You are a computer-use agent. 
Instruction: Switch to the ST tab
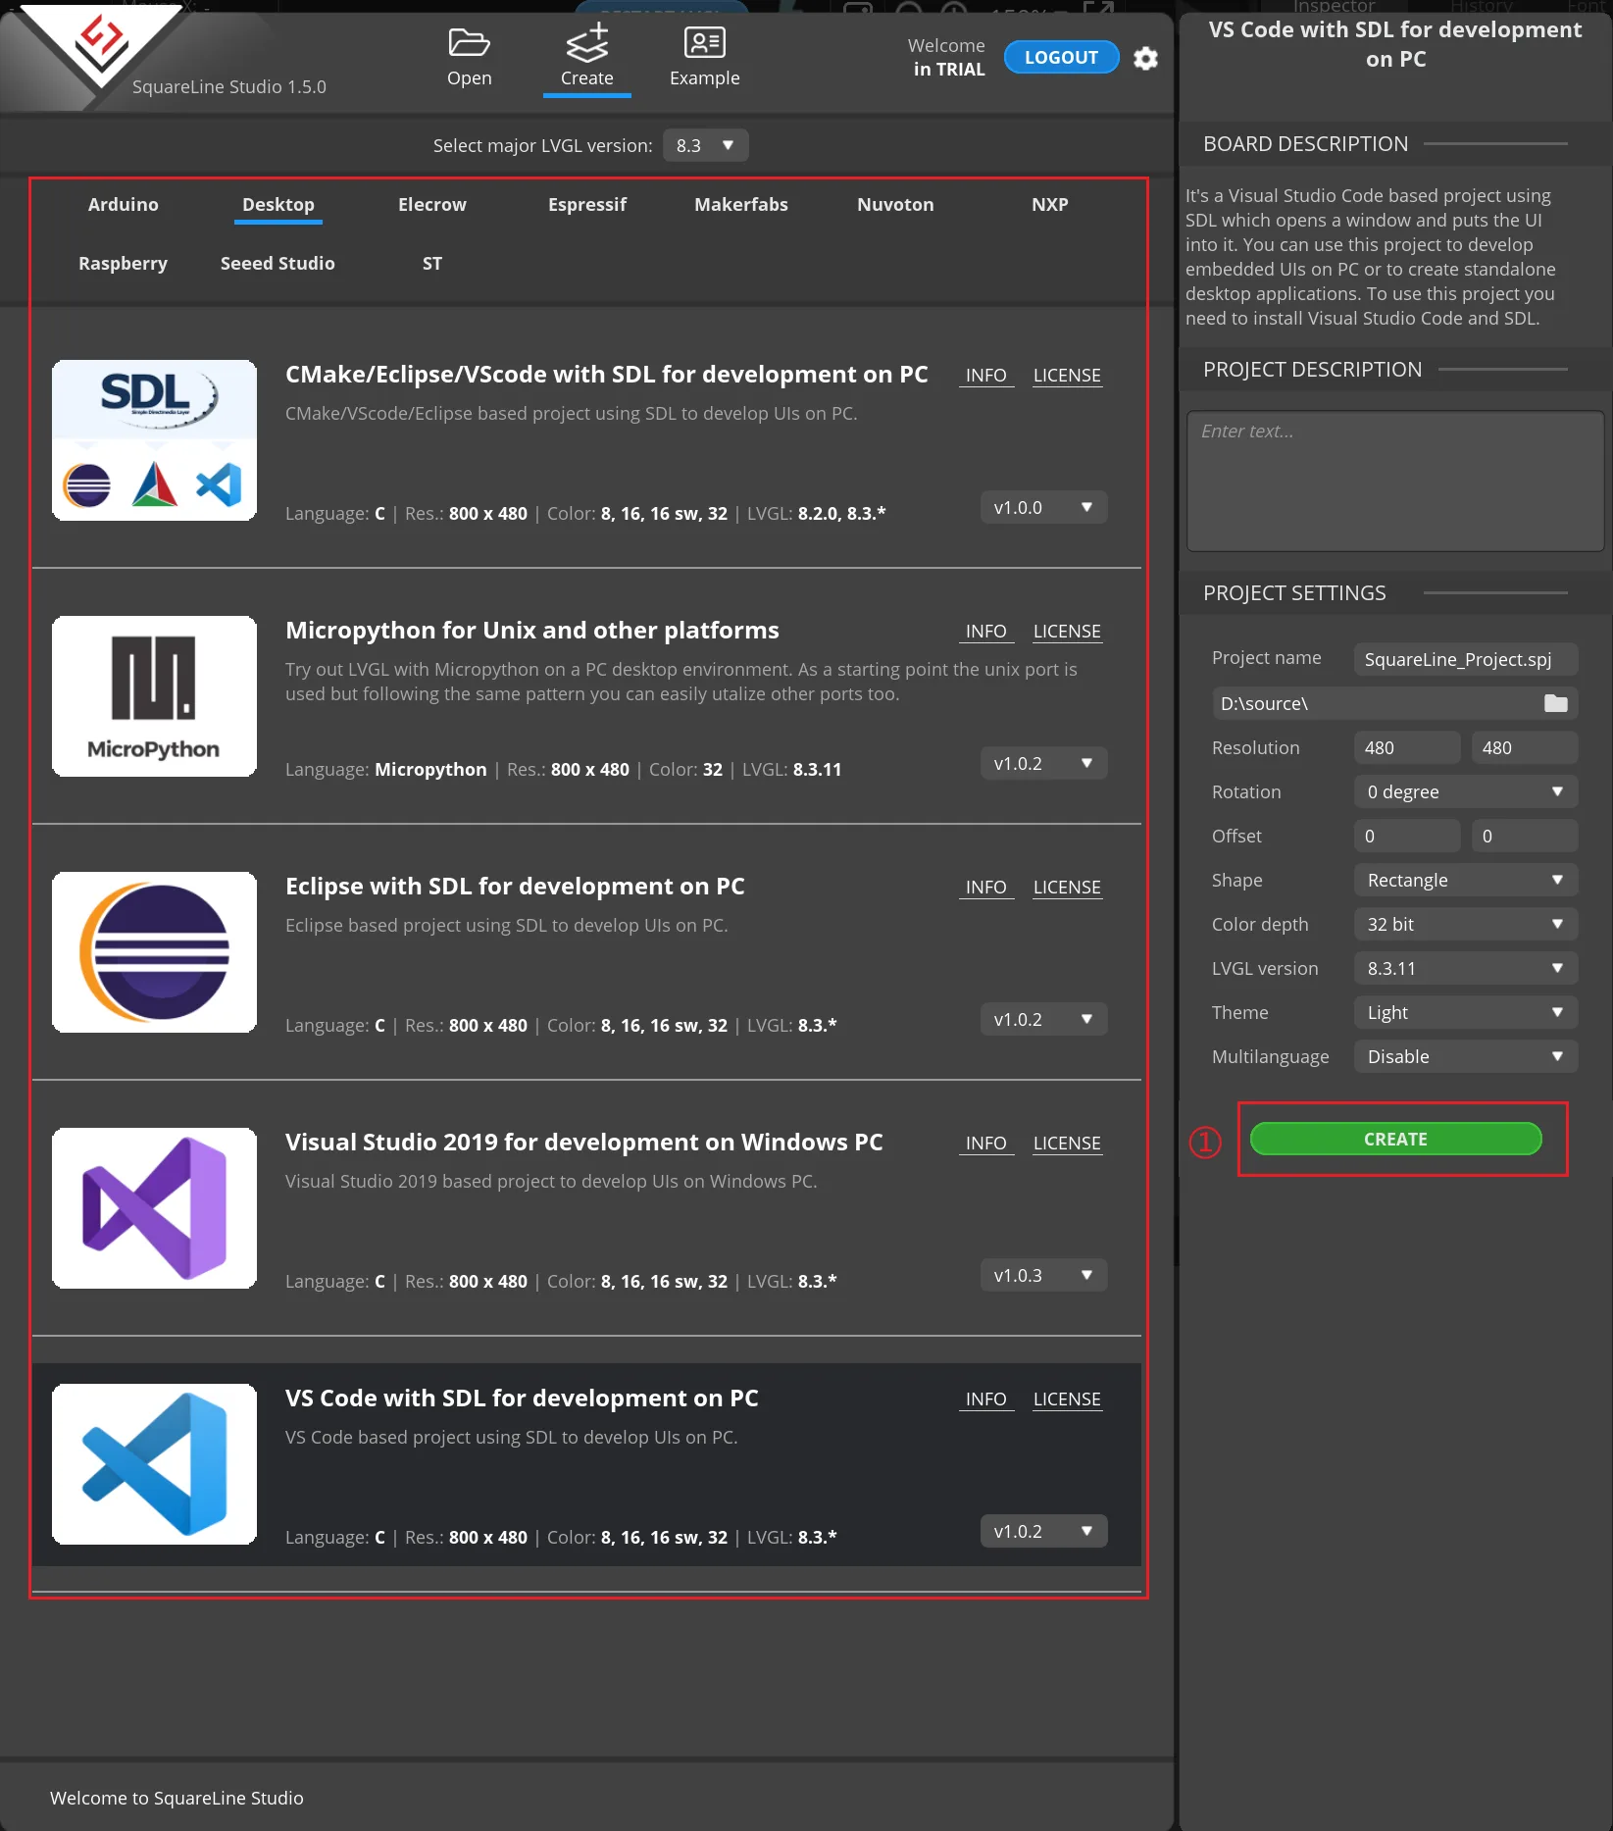(x=432, y=263)
